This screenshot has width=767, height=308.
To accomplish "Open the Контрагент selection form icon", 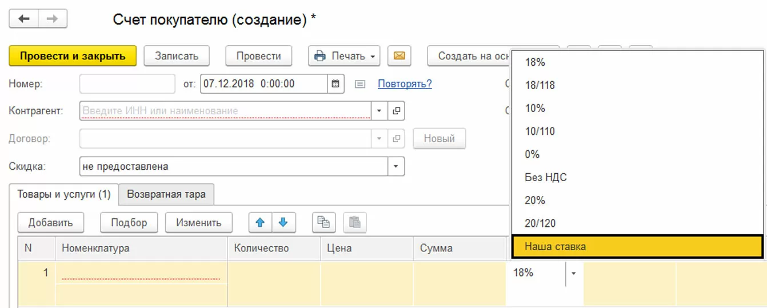I will 396,111.
